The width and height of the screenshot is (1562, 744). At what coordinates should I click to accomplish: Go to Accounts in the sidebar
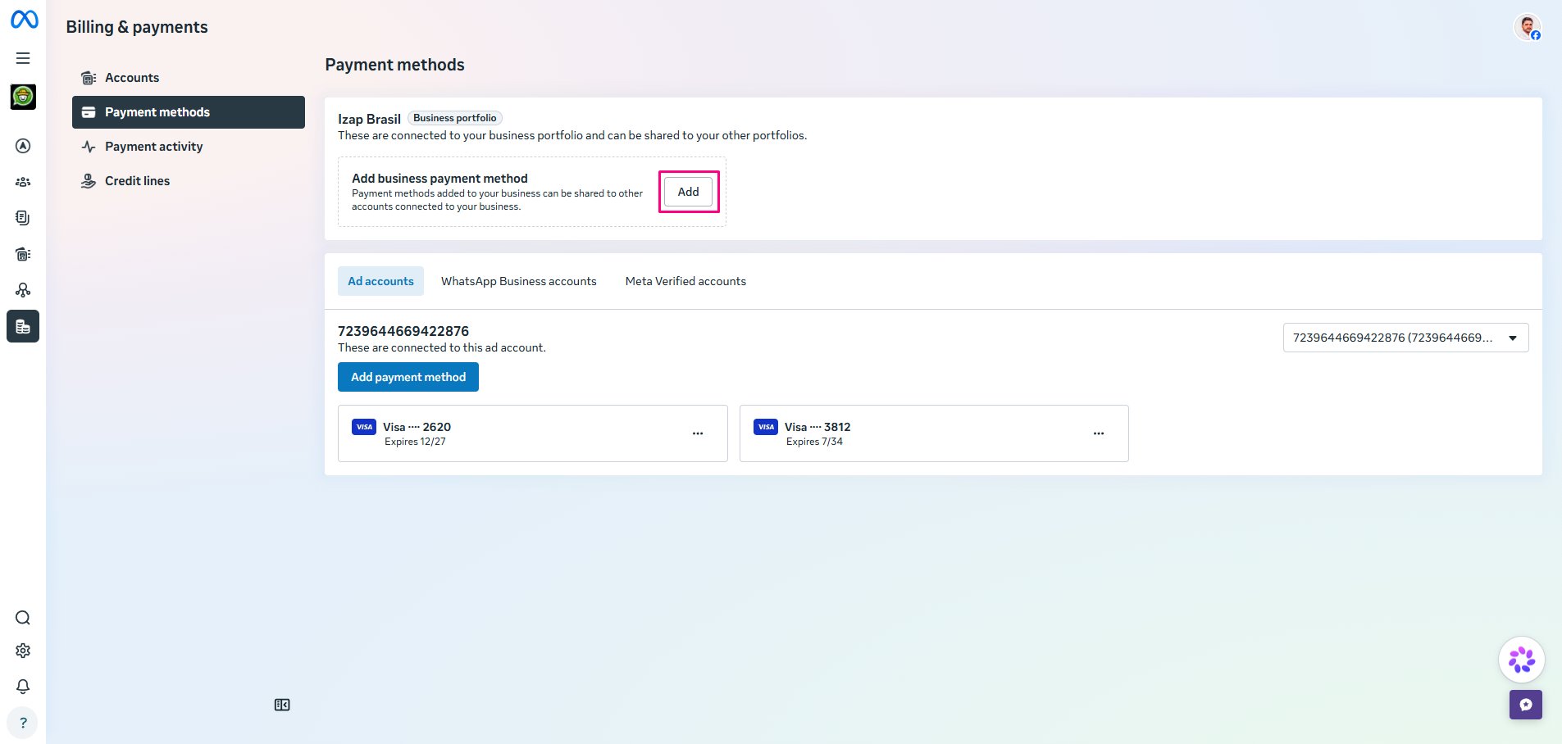189,78
